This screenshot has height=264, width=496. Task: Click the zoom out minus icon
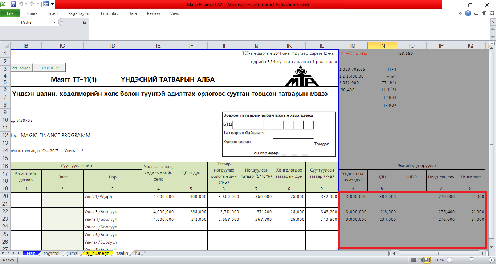point(449,260)
